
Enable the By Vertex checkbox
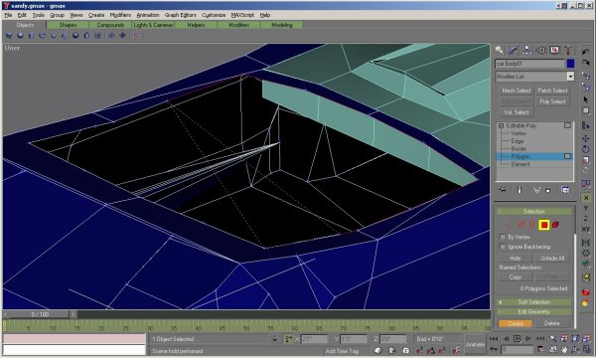pos(503,237)
